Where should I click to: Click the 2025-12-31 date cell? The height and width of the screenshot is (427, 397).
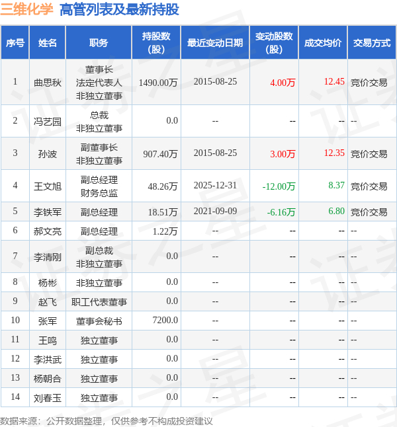click(215, 186)
